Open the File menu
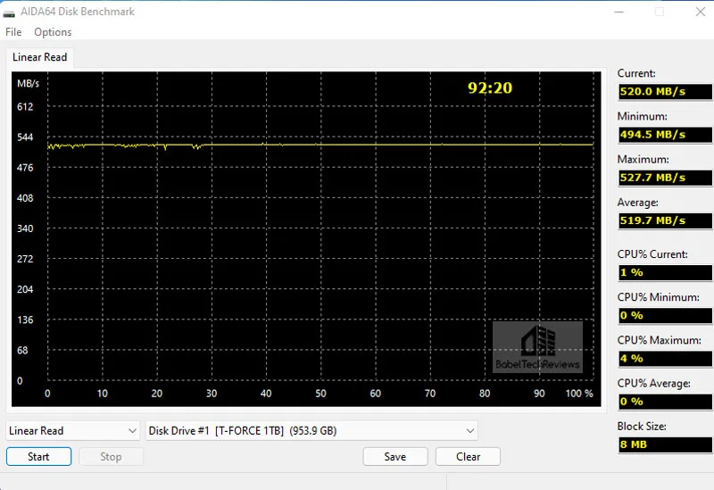This screenshot has height=490, width=714. click(x=13, y=32)
